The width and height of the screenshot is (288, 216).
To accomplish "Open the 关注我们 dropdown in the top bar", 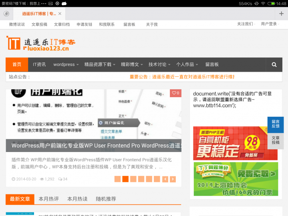I will point(246,24).
